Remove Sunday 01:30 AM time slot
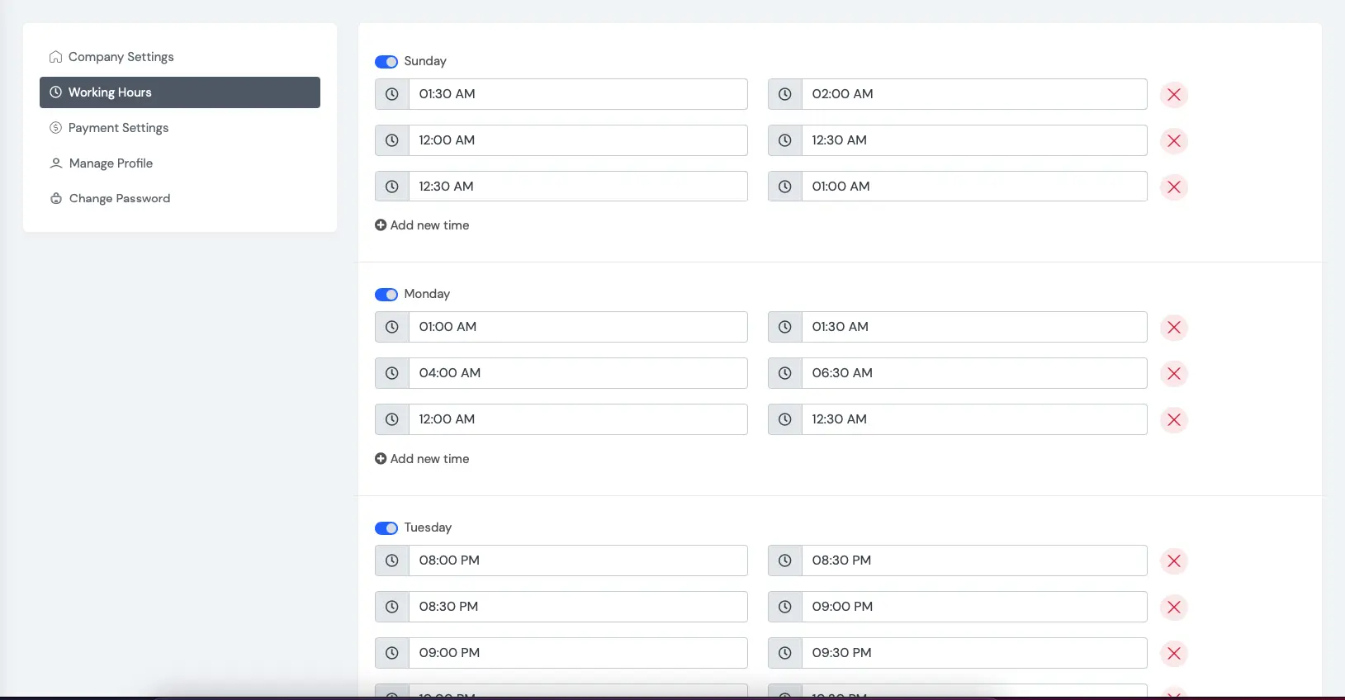 (x=1173, y=95)
